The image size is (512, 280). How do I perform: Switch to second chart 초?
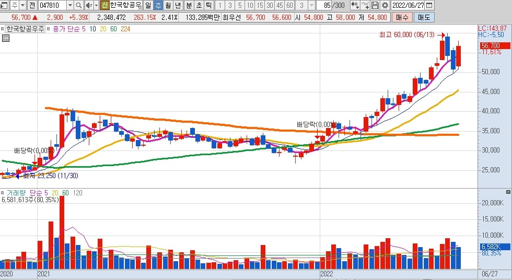point(199,5)
